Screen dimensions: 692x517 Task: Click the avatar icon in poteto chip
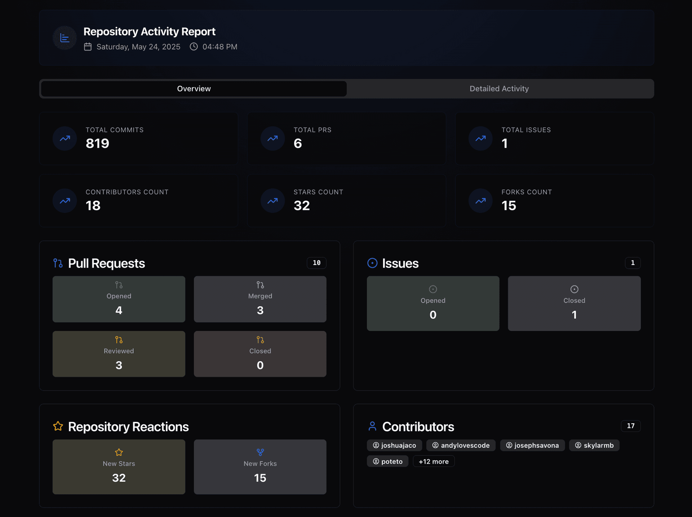click(x=376, y=461)
